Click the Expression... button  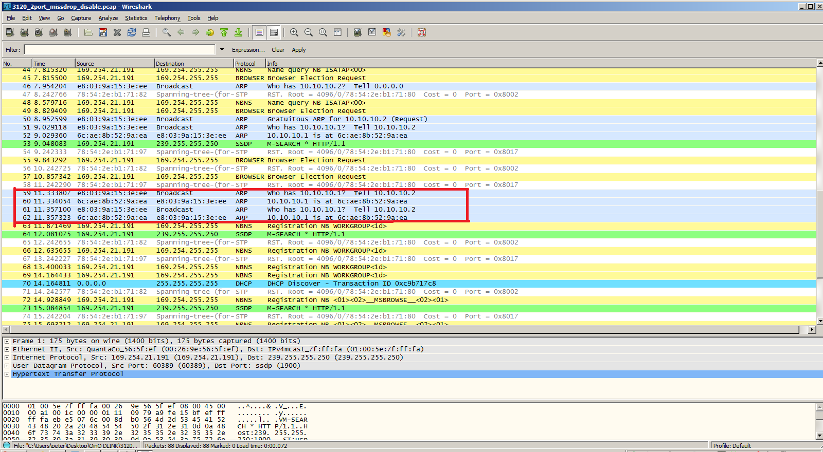pos(248,50)
